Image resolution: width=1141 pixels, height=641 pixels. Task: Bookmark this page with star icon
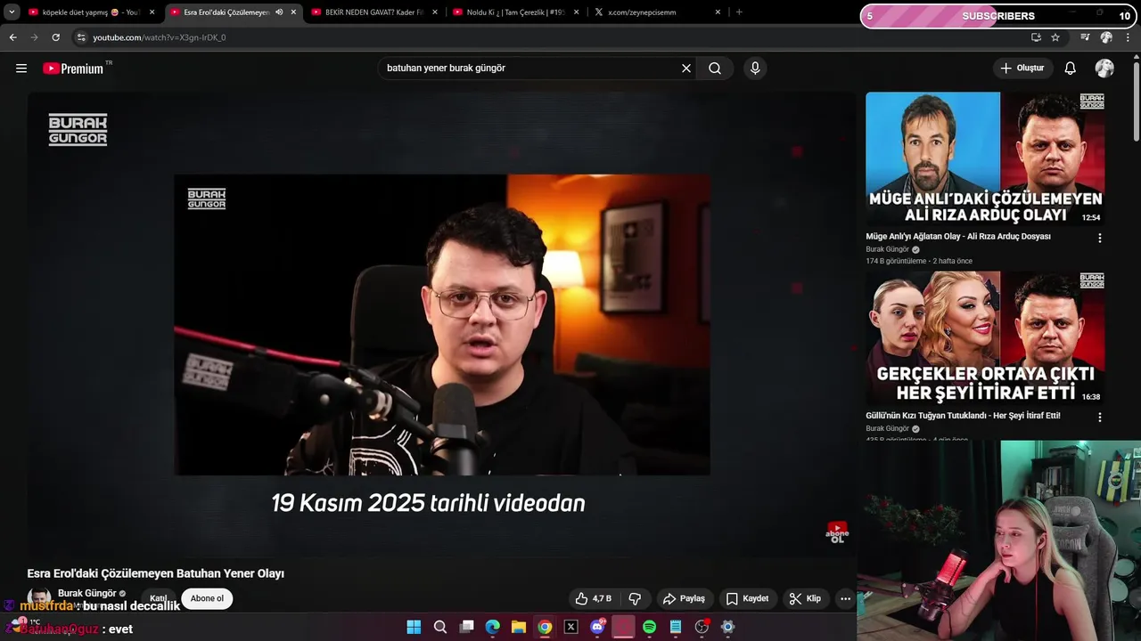1055,37
